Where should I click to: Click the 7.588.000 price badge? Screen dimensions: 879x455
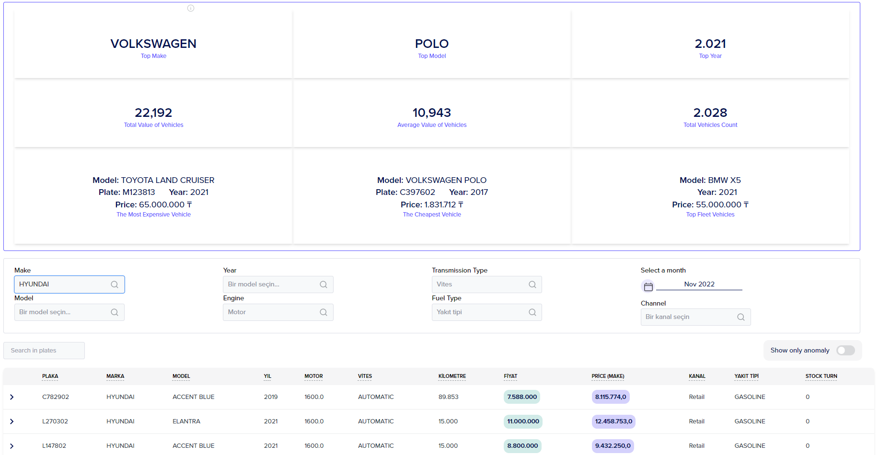(x=522, y=397)
